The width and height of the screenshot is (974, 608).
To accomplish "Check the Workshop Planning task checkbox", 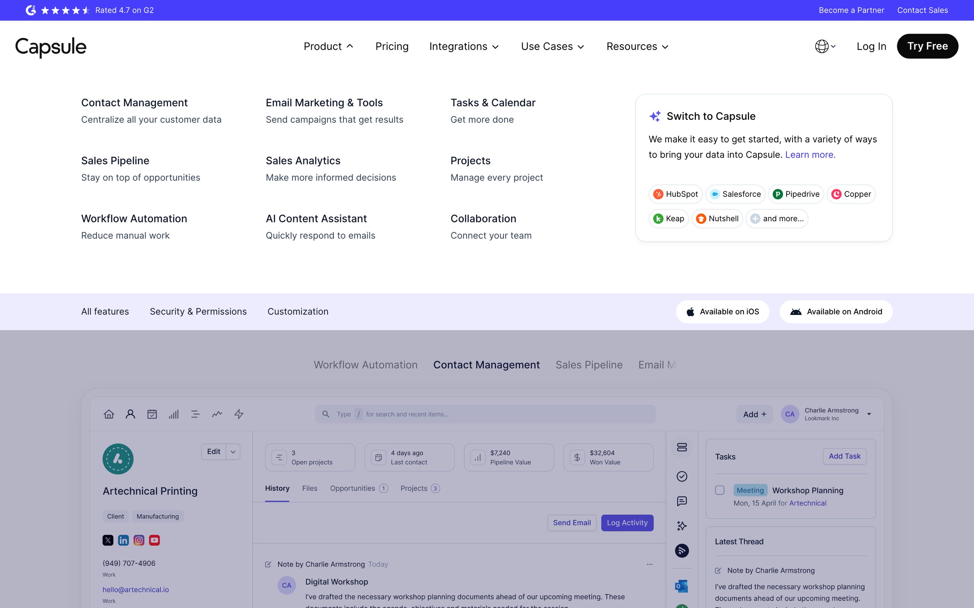I will [x=720, y=490].
